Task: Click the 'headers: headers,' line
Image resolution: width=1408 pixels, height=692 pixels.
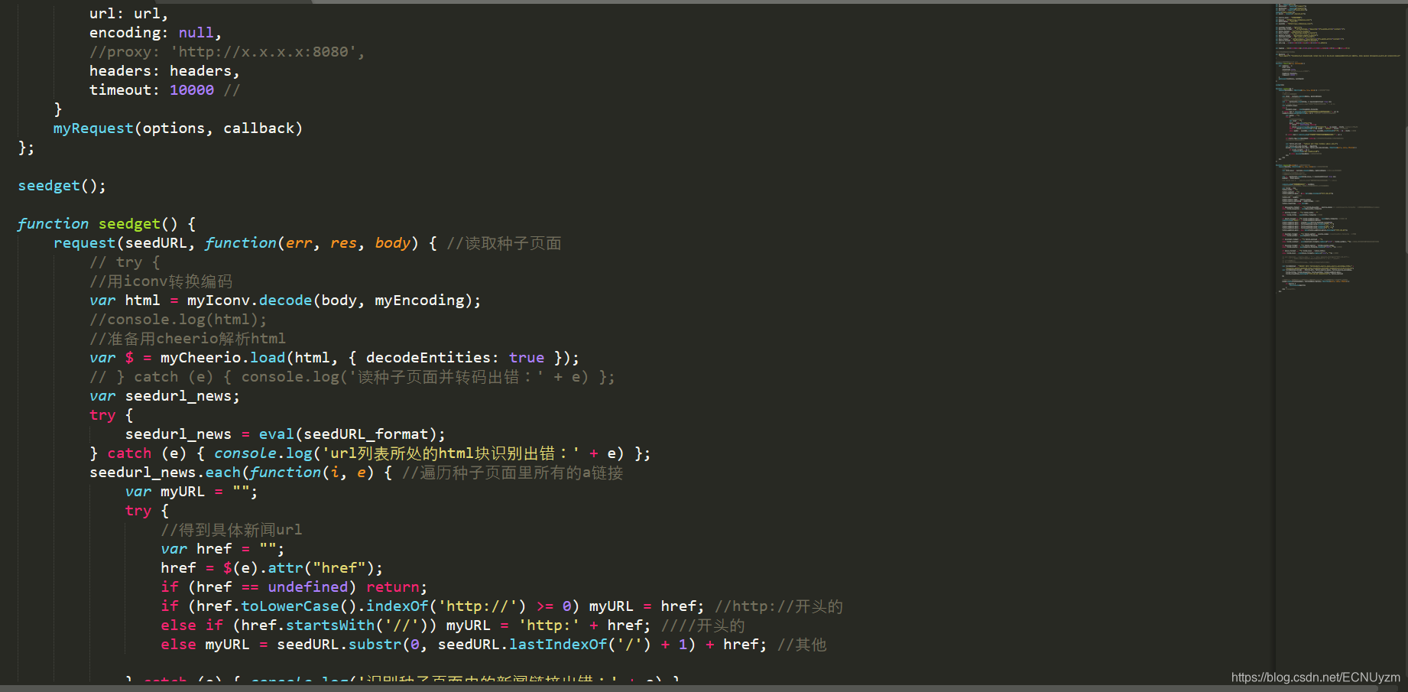Action: pos(164,71)
